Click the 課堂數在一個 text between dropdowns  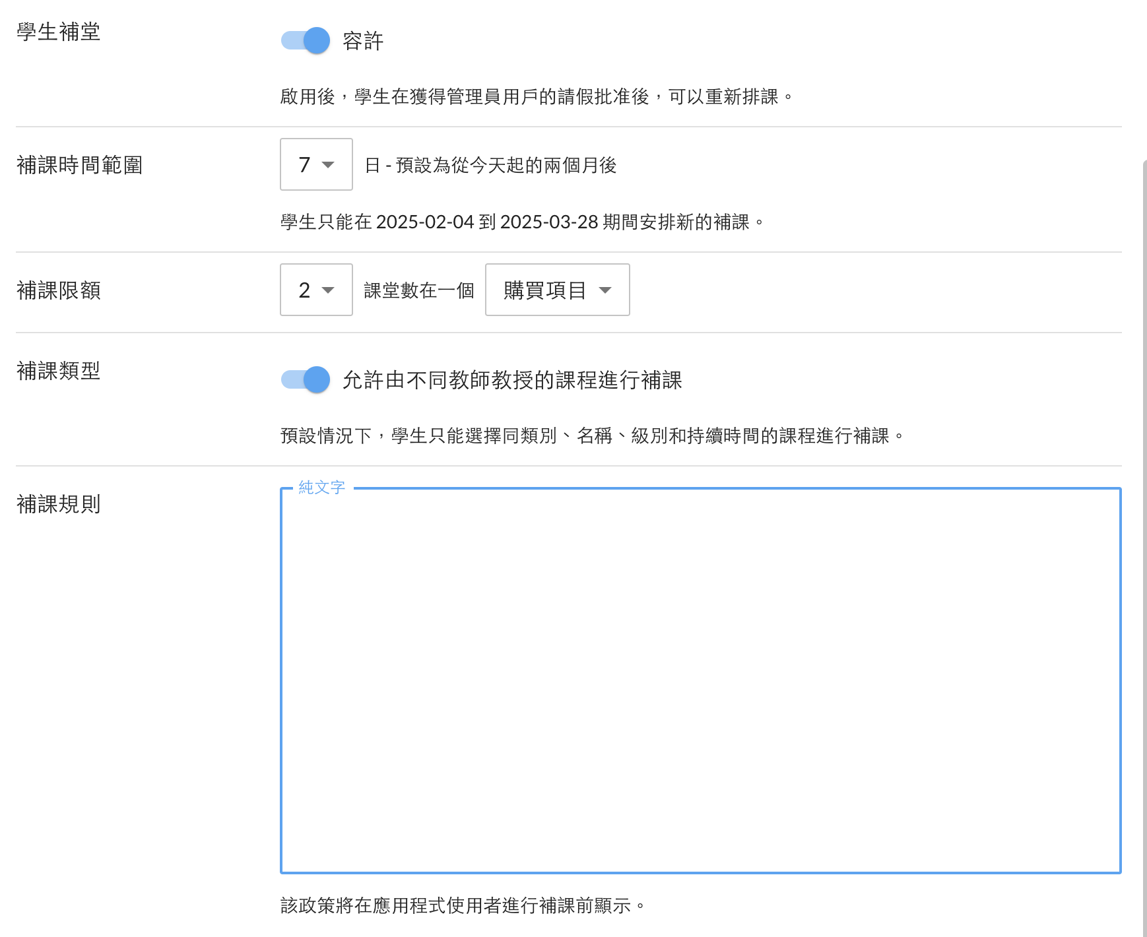coord(418,290)
